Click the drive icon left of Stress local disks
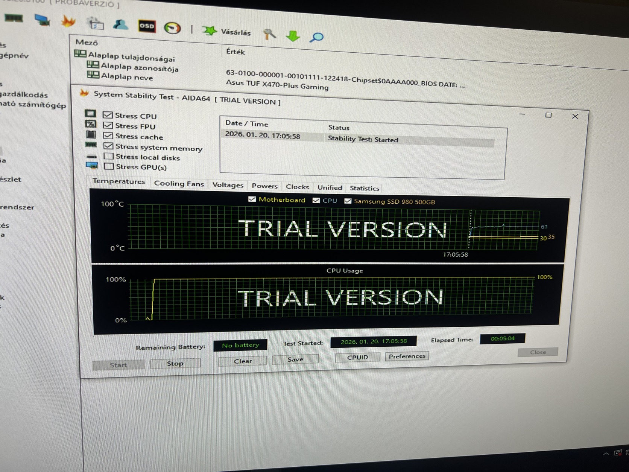Screen dimensions: 629x472 [91, 156]
